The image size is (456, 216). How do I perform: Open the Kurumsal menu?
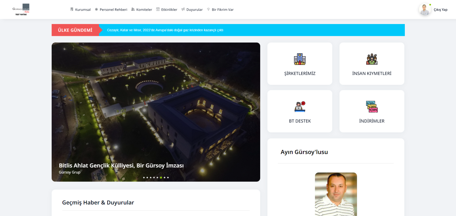(83, 10)
